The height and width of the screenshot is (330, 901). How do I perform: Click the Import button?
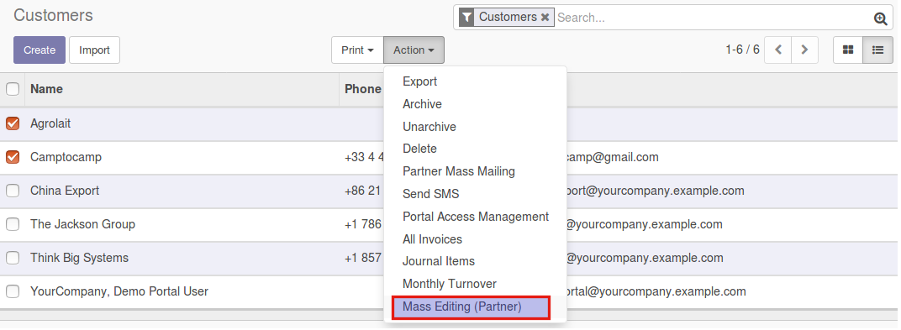point(94,50)
